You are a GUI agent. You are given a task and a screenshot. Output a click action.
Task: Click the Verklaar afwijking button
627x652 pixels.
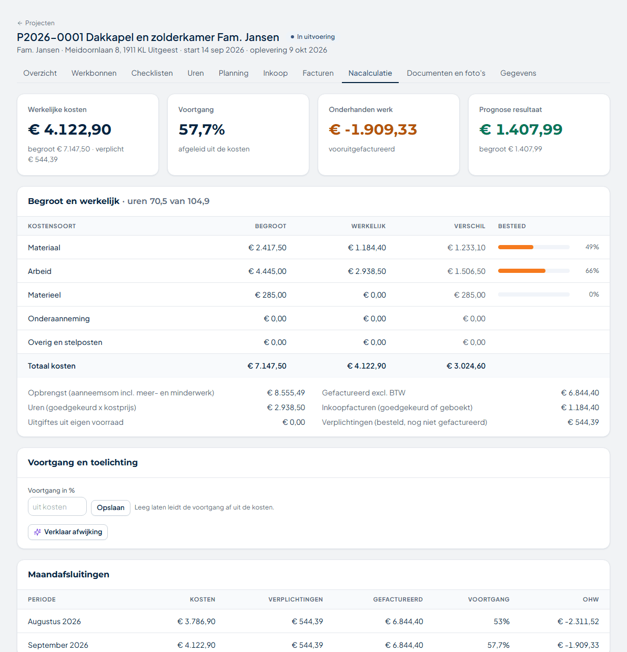(68, 532)
